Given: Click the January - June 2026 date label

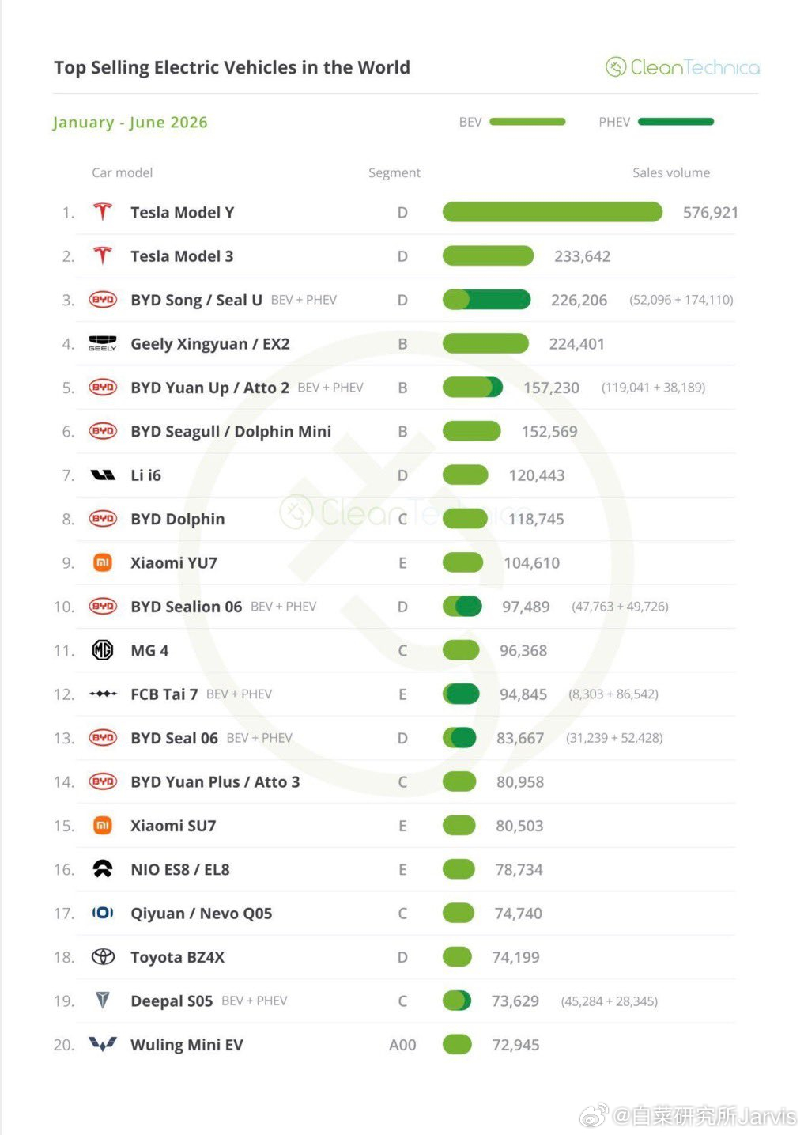Looking at the screenshot, I should pos(130,123).
